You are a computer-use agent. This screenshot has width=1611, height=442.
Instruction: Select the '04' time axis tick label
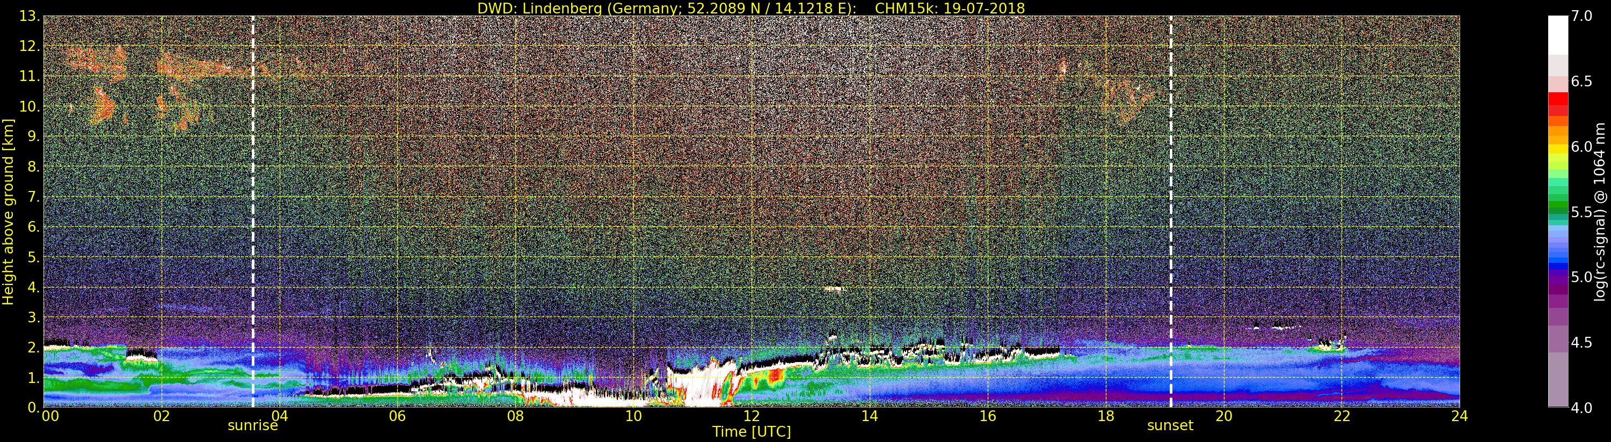click(x=280, y=416)
